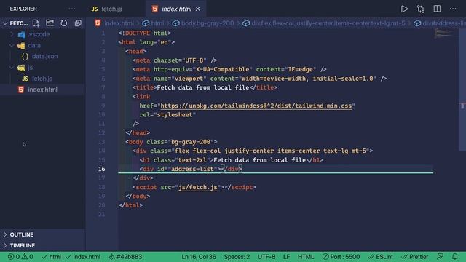Click the code minimap preview

tap(444, 33)
